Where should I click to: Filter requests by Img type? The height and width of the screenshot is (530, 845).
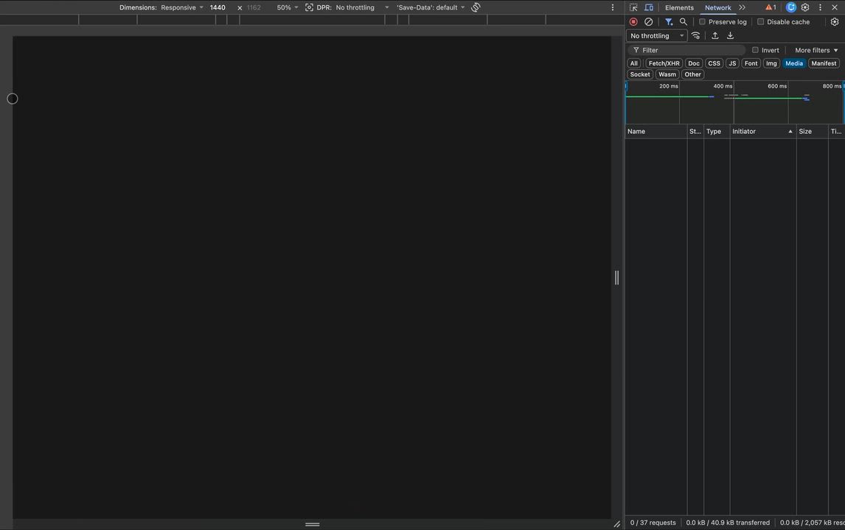coord(771,63)
